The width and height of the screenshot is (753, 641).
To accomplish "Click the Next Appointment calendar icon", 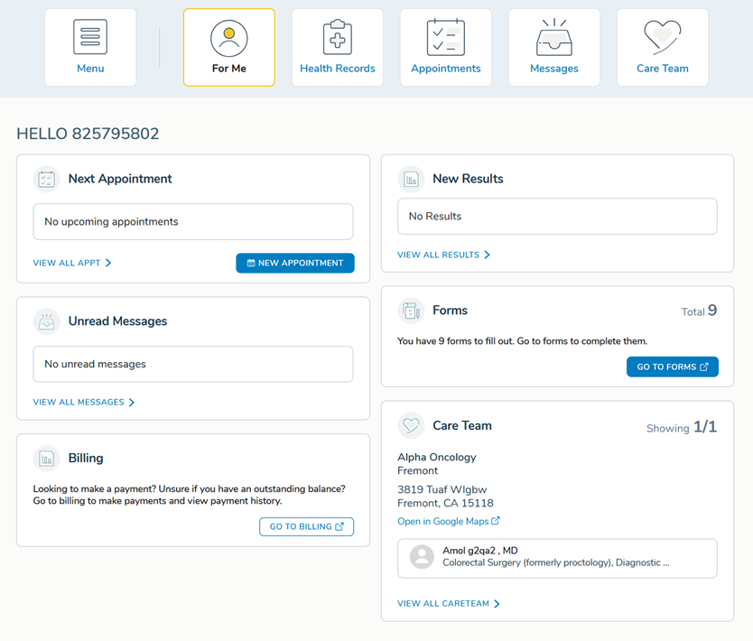I will 46,179.
